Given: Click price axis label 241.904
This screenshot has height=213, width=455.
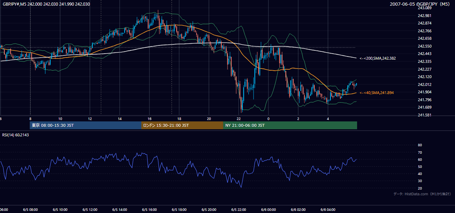Looking at the screenshot, I should (424, 92).
